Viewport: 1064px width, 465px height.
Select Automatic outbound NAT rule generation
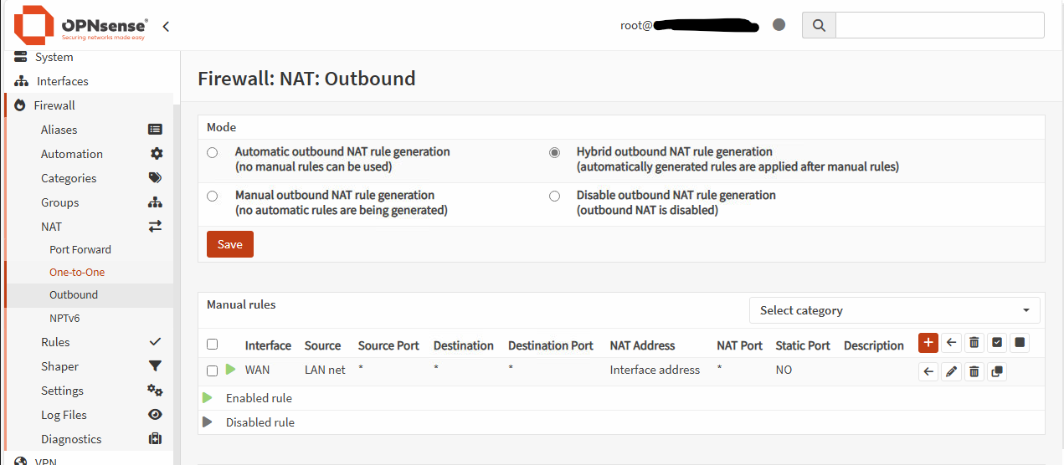pyautogui.click(x=213, y=152)
